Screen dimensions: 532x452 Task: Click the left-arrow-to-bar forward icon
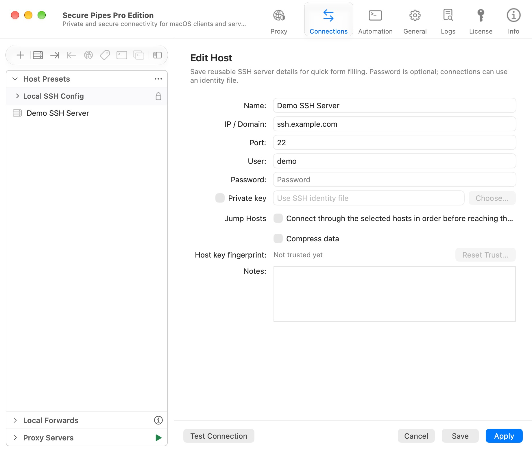click(71, 55)
